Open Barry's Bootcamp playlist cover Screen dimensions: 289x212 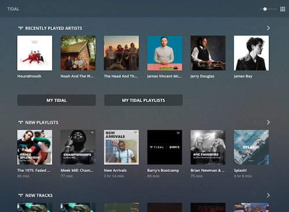165,147
